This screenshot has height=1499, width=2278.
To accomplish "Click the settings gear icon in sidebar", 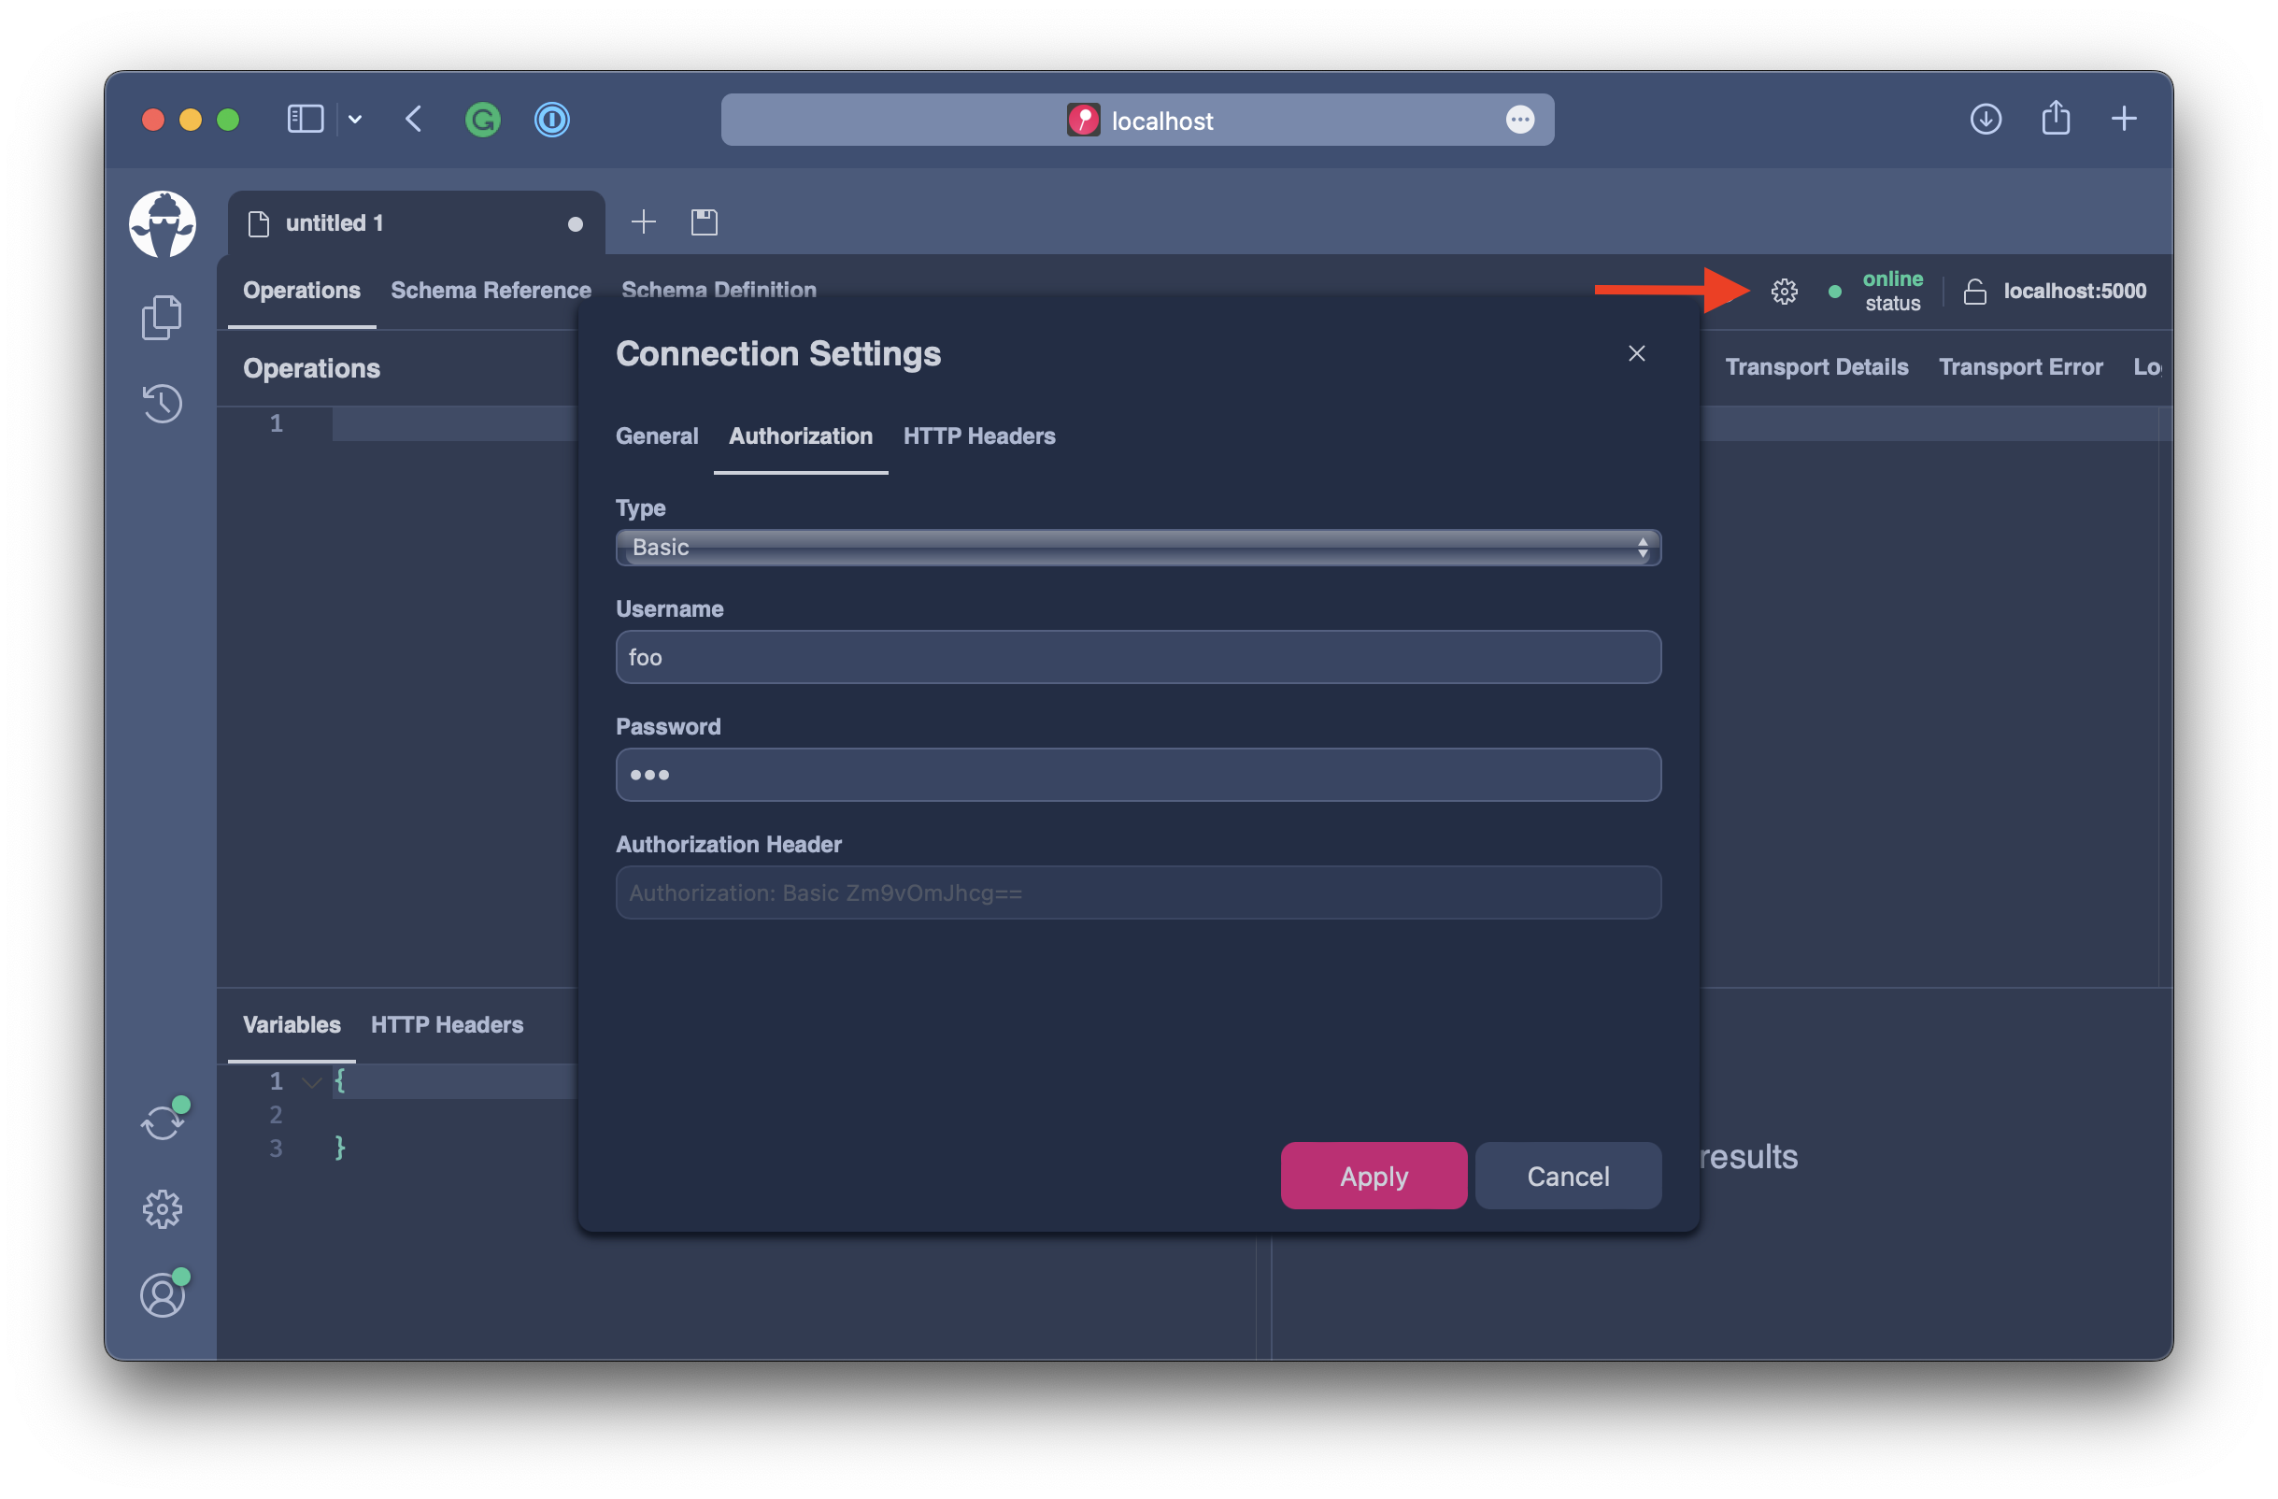I will tap(164, 1208).
